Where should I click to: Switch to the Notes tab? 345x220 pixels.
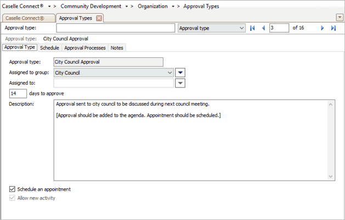(117, 48)
